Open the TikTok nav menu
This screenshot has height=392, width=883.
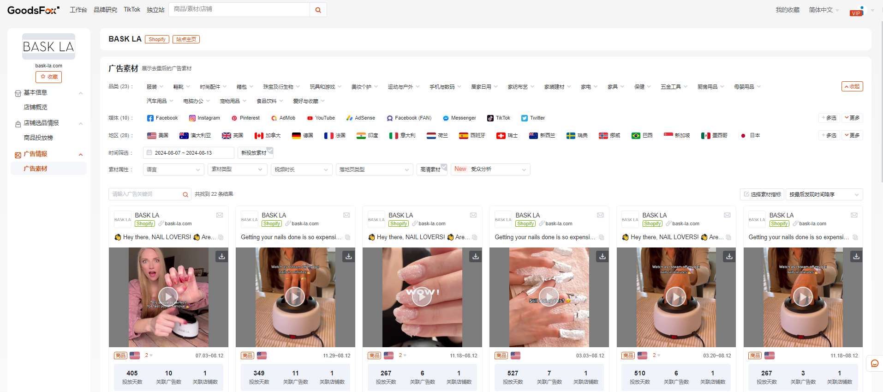coord(132,10)
